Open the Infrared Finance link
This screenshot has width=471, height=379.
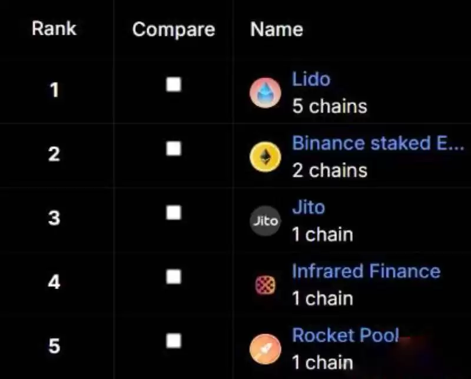coord(366,271)
